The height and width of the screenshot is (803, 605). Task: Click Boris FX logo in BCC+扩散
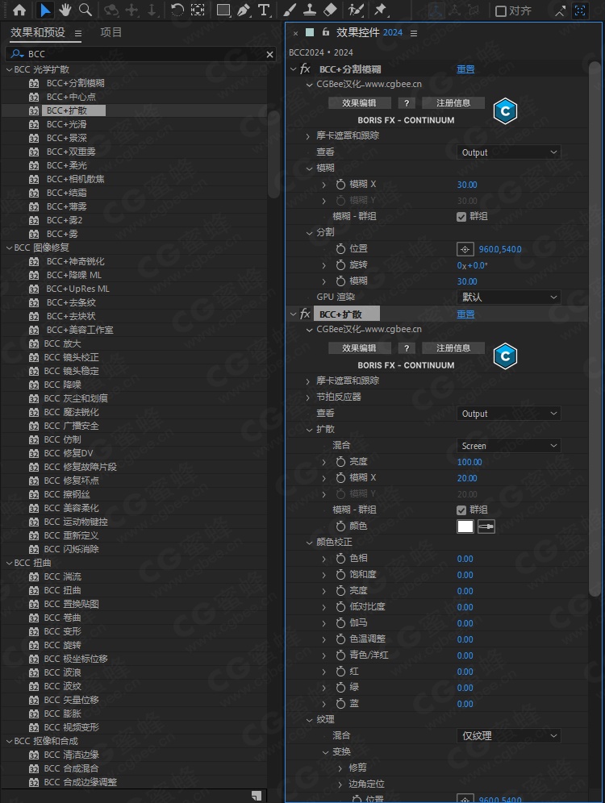pos(505,356)
